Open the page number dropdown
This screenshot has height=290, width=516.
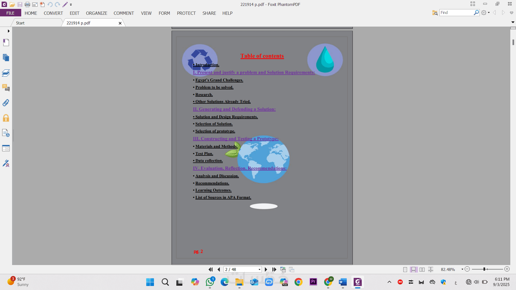pos(259,269)
